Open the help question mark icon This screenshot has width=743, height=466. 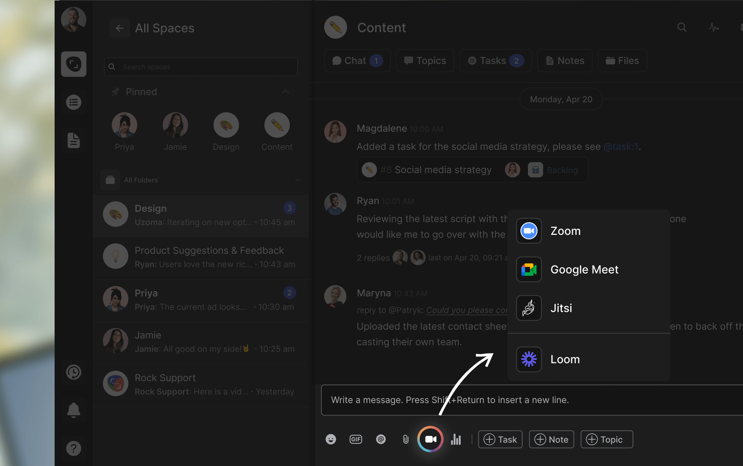coord(74,448)
